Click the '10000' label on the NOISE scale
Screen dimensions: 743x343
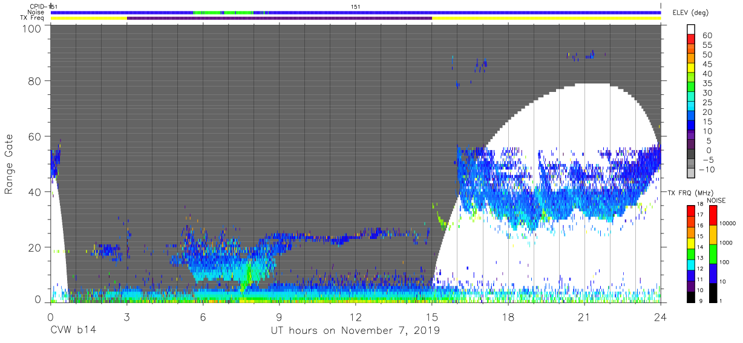[727, 223]
